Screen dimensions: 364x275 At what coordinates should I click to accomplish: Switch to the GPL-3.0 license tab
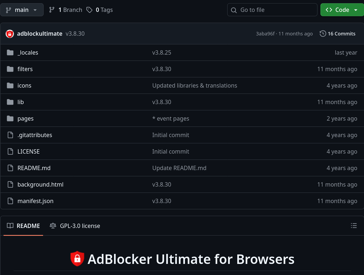pos(75,226)
